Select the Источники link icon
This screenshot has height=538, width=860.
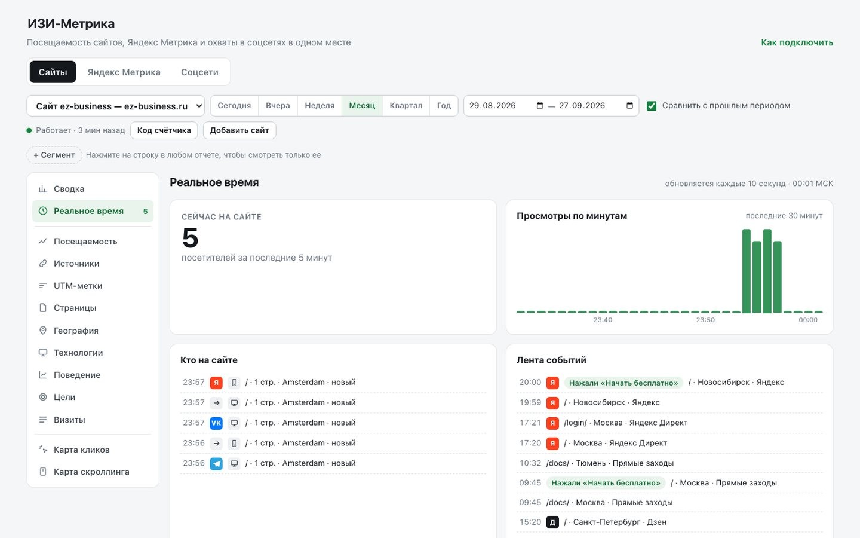coord(43,264)
